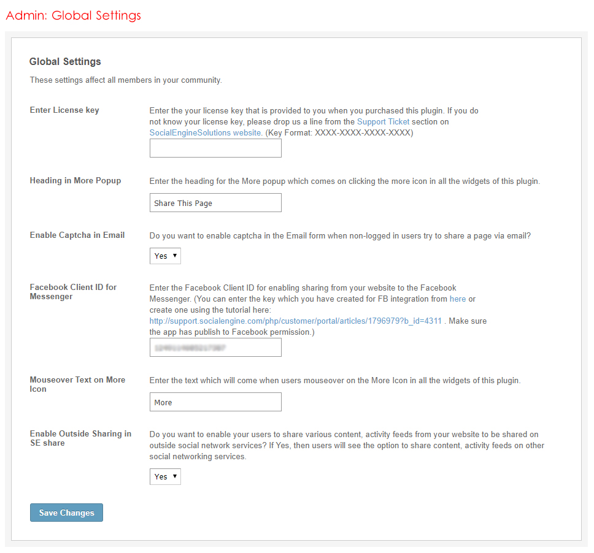This screenshot has height=553, width=594.
Task: Click the 'Mouseover Text on More Icon' label
Action: (77, 384)
